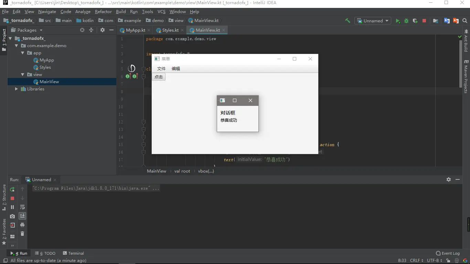Collapse the view package node
Image resolution: width=470 pixels, height=264 pixels.
[x=22, y=74]
